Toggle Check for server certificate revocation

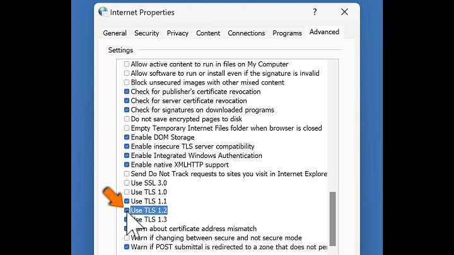click(x=127, y=100)
